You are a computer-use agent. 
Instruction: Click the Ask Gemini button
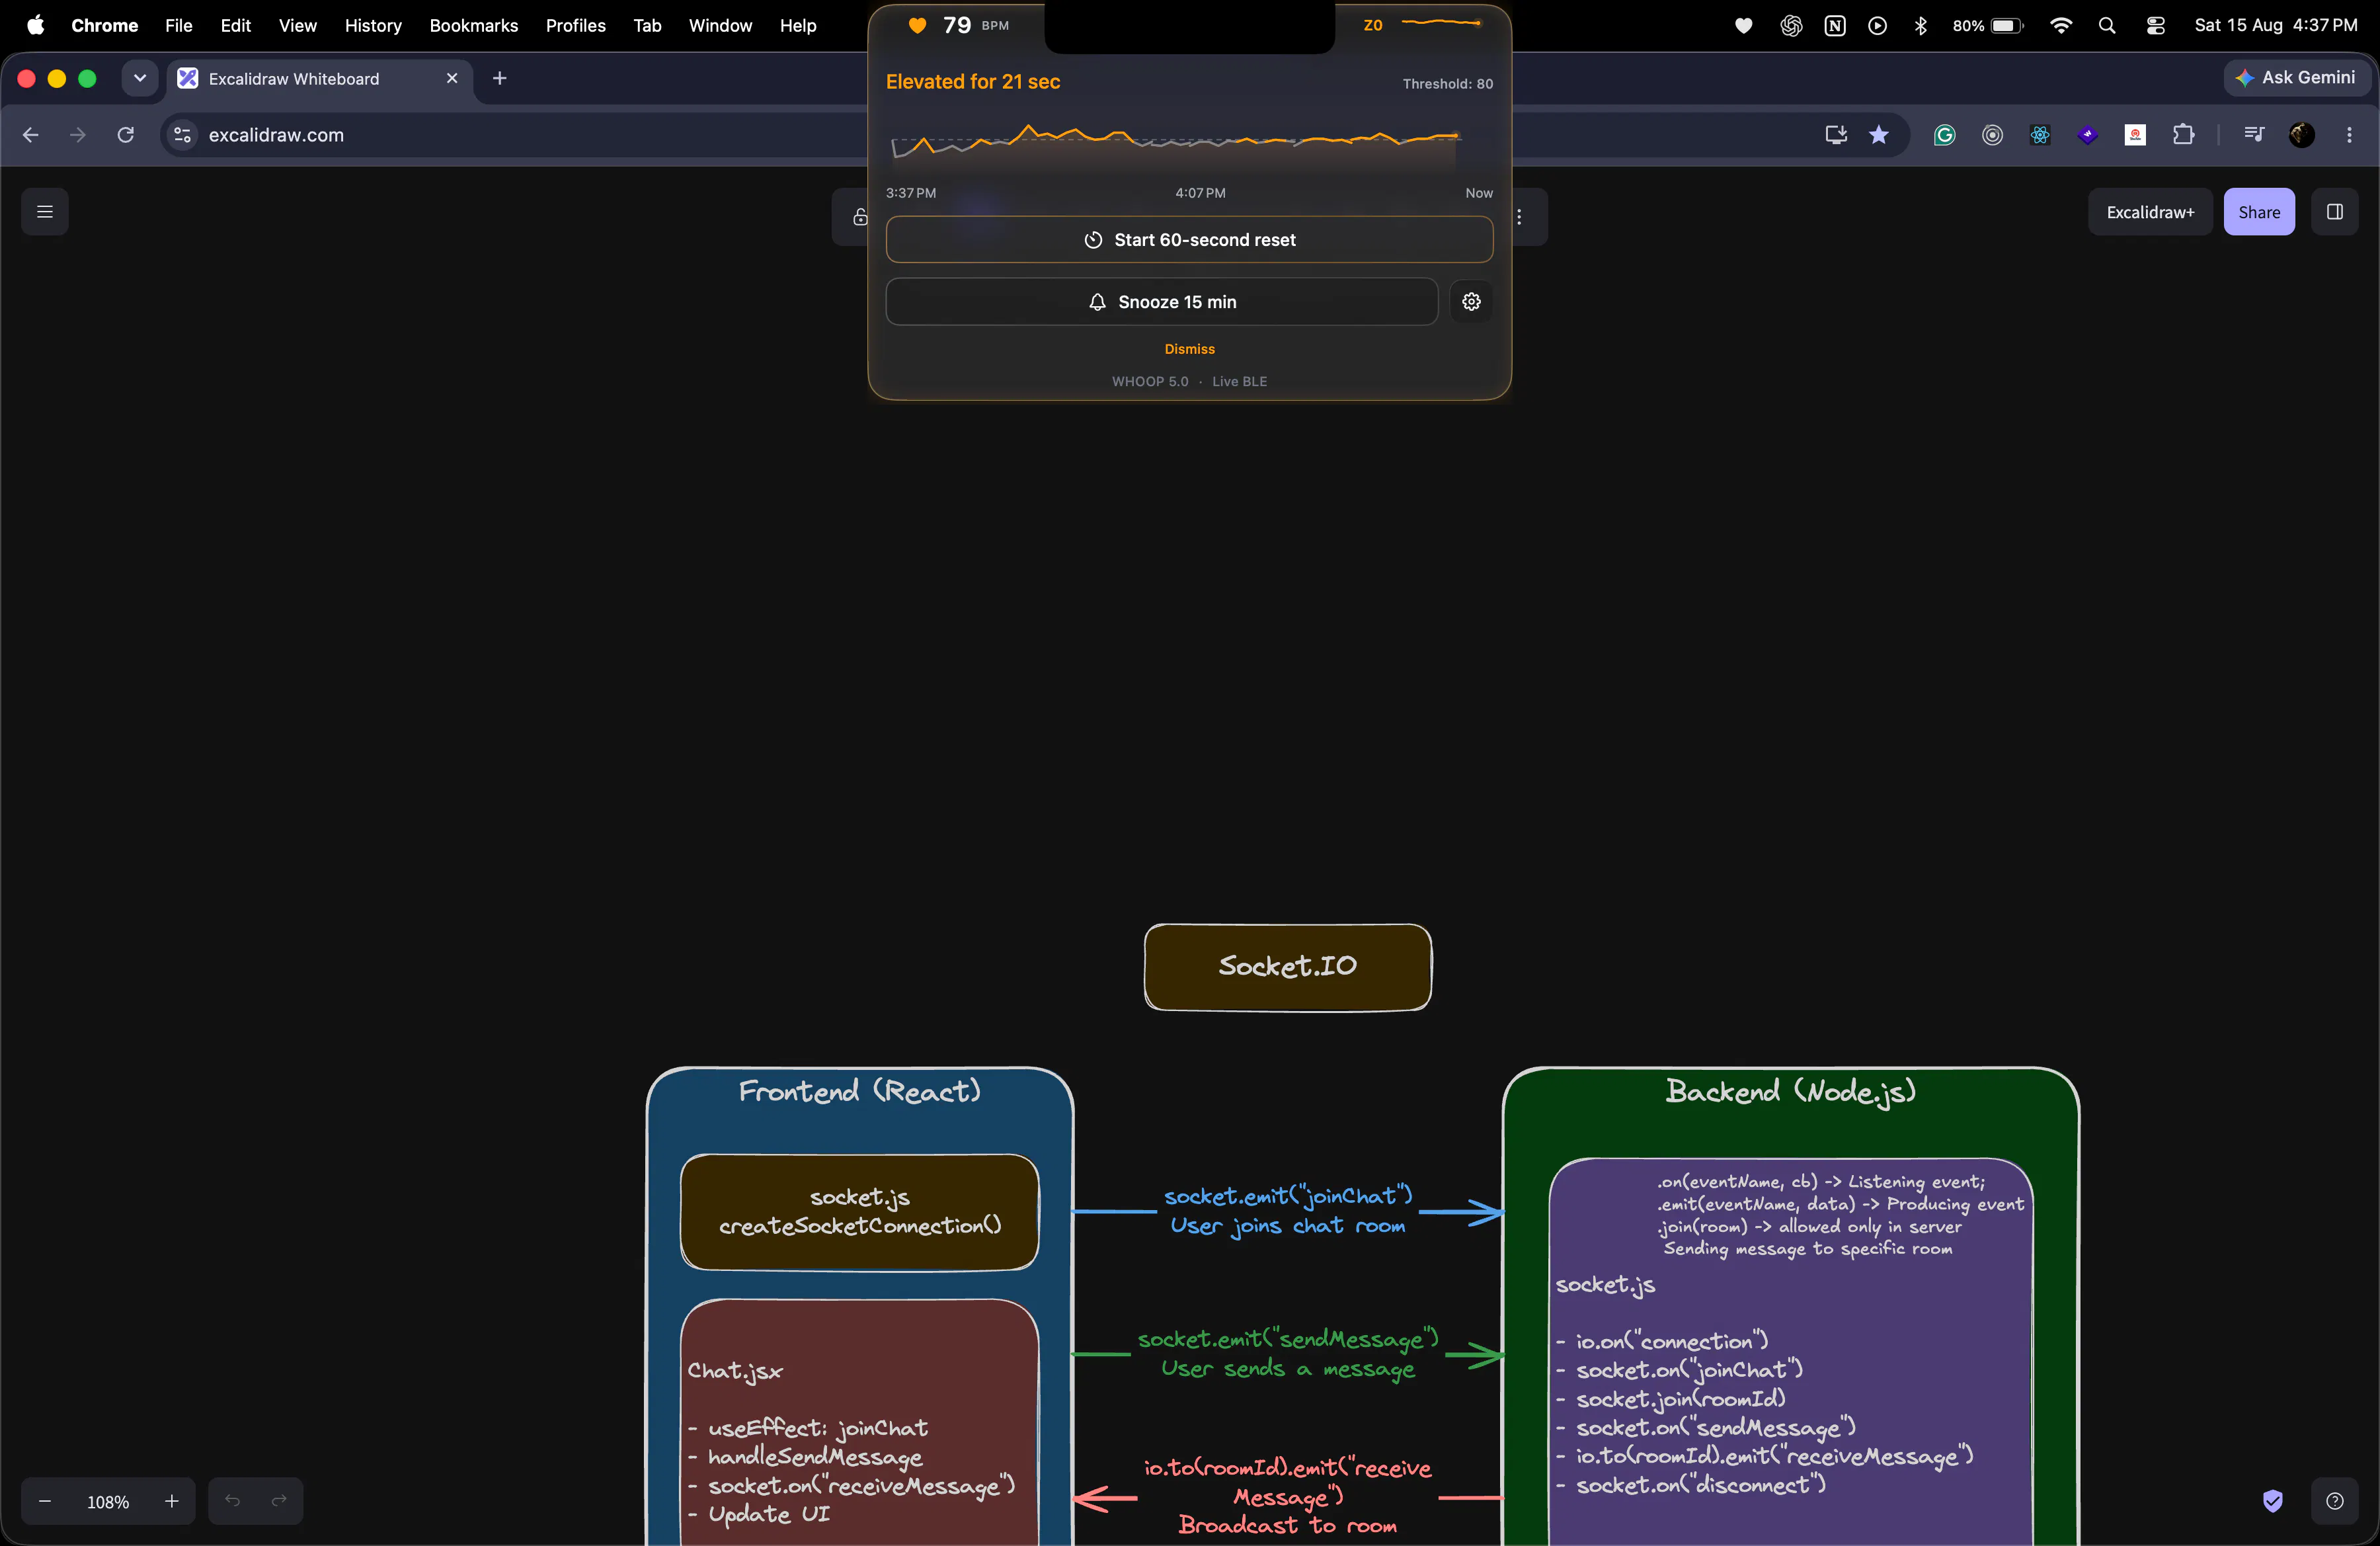[2296, 78]
